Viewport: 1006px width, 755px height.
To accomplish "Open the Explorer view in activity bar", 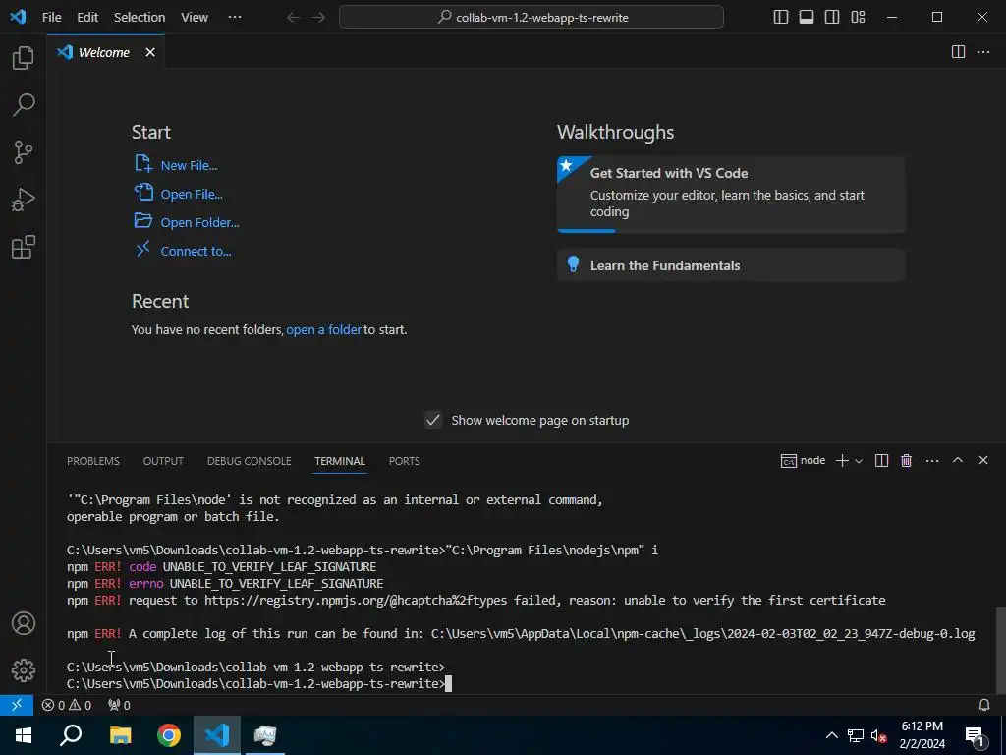I will (24, 58).
